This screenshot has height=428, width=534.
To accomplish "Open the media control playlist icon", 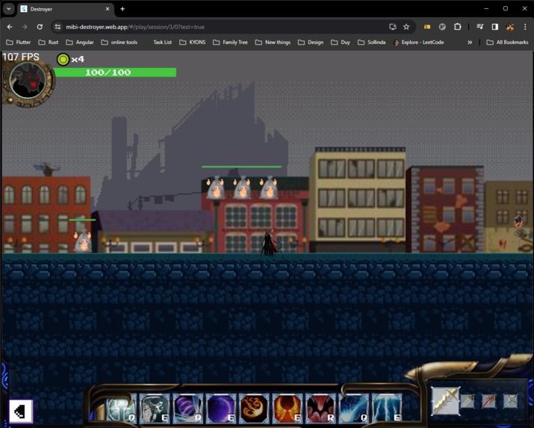I will click(479, 27).
